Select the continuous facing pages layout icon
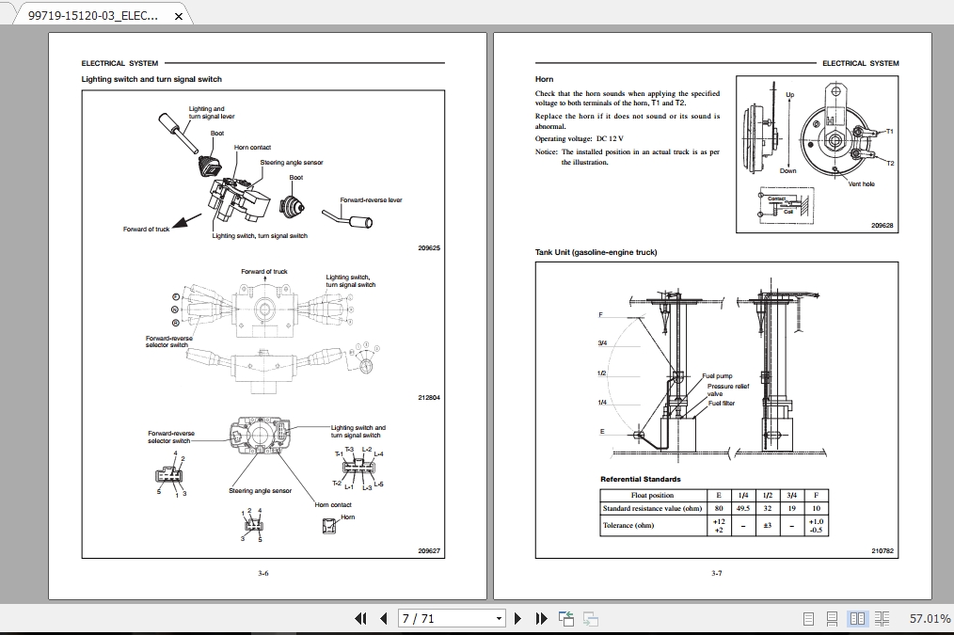Image resolution: width=954 pixels, height=635 pixels. click(x=882, y=619)
